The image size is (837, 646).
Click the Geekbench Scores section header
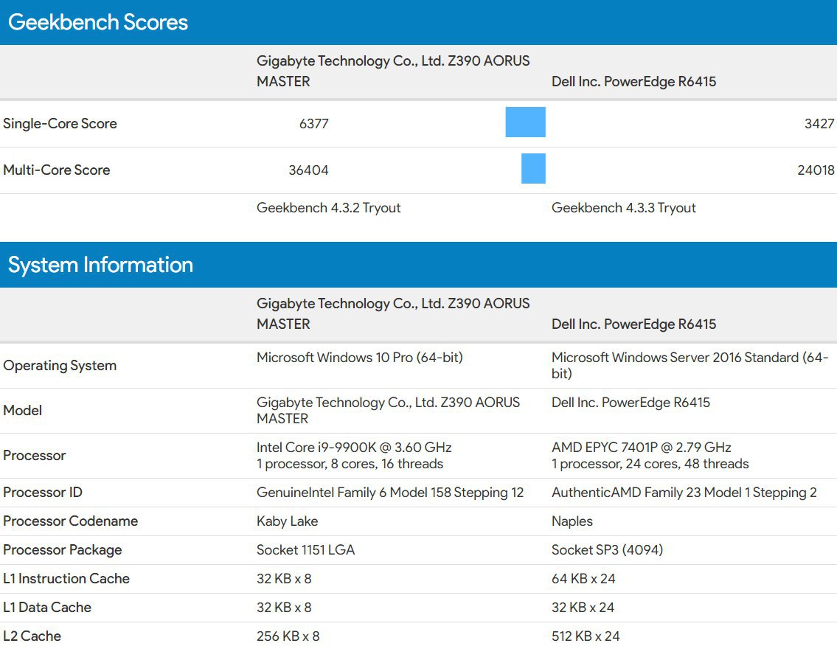pyautogui.click(x=419, y=22)
